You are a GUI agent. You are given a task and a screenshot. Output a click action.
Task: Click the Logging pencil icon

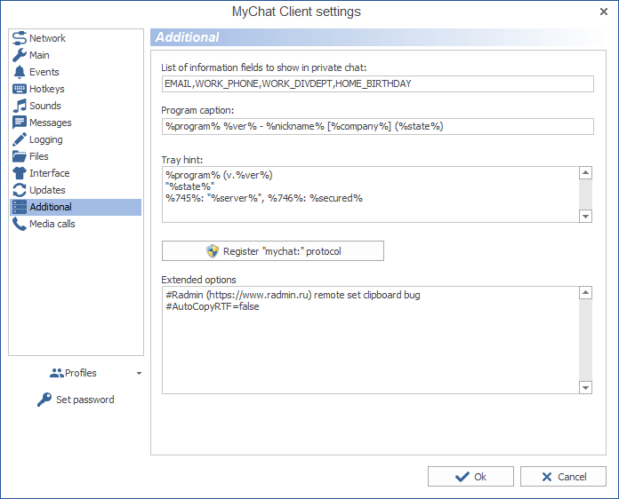[20, 139]
